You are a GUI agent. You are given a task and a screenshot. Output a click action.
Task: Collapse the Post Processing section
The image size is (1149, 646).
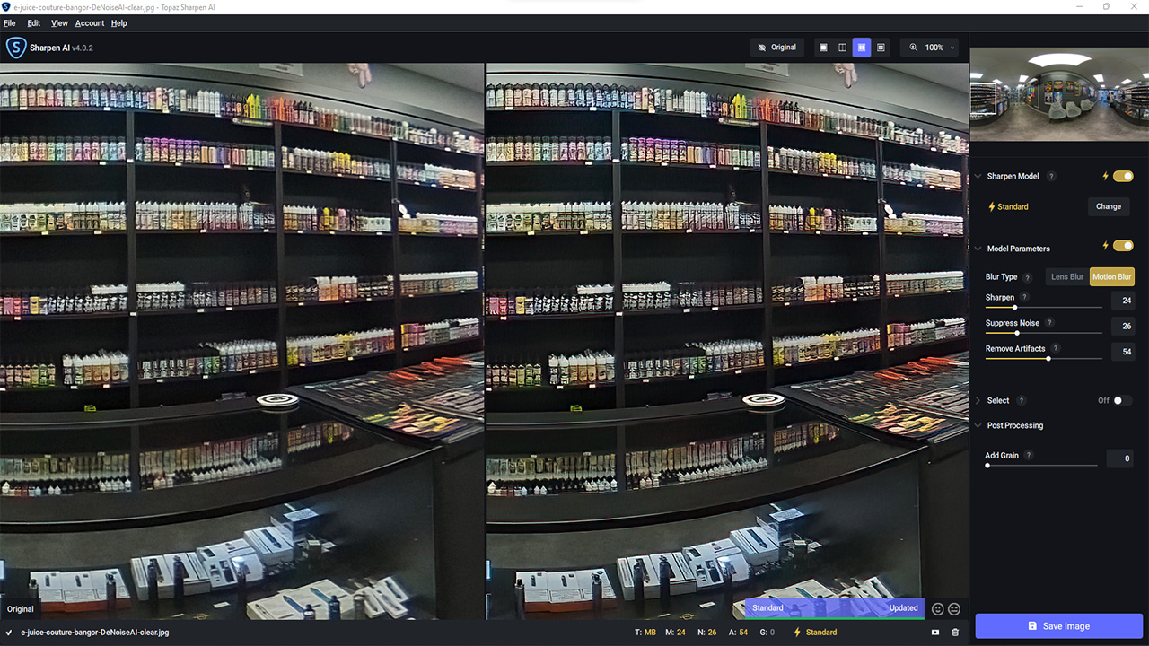pyautogui.click(x=978, y=425)
